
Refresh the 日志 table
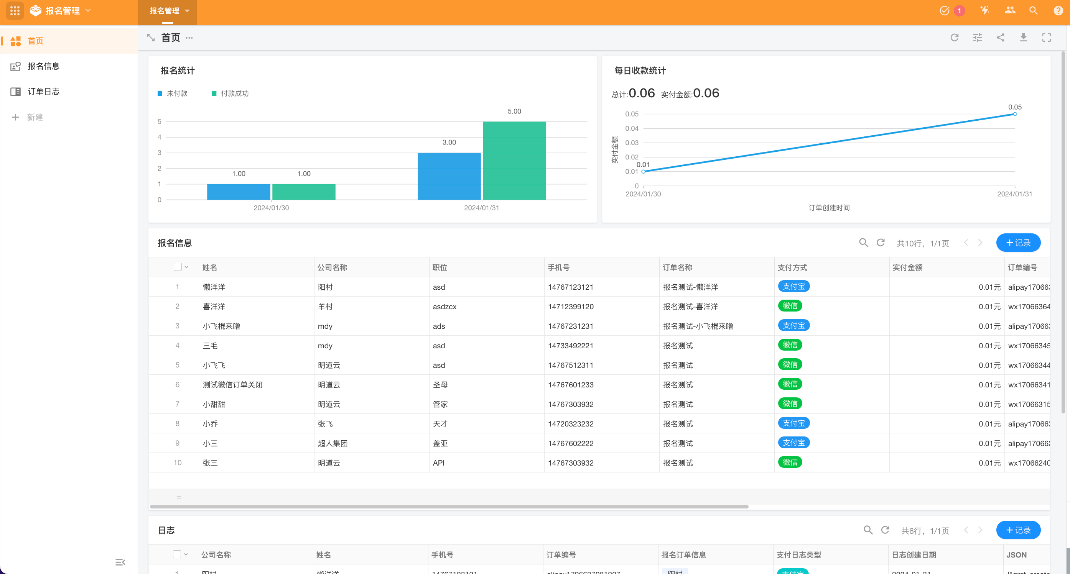pyautogui.click(x=885, y=530)
